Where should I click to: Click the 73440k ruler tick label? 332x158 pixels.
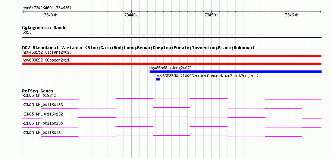pos(131,15)
